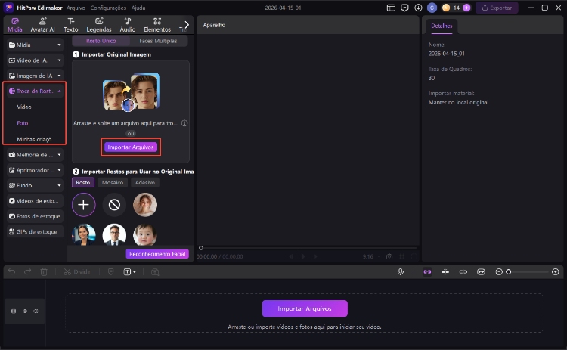The image size is (567, 350).
Task: Click the microphone voice-over icon
Action: [401, 271]
